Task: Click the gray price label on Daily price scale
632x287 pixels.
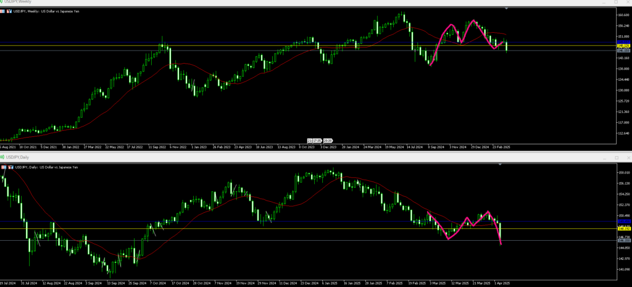Action: (623, 240)
